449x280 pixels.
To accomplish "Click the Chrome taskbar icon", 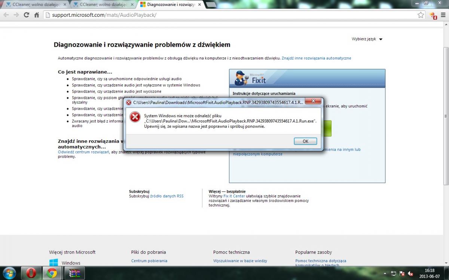I will coord(52,273).
